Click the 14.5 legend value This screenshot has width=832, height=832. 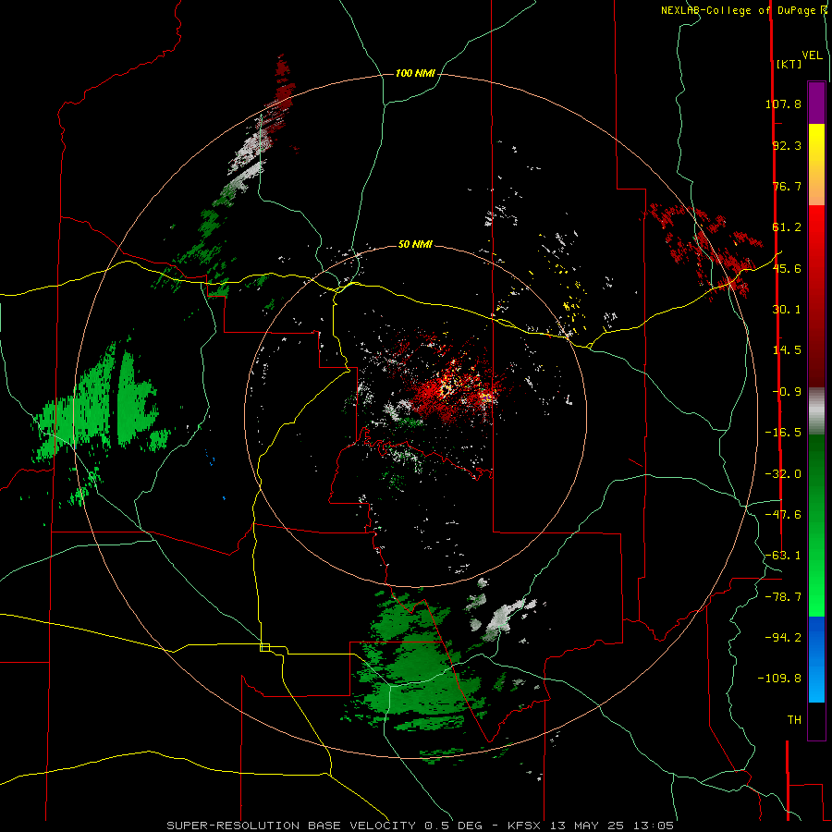(787, 350)
